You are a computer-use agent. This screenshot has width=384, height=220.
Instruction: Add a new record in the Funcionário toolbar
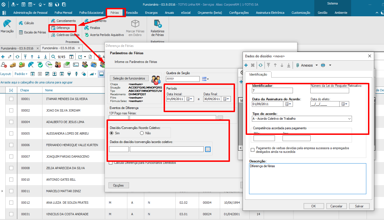pyautogui.click(x=3, y=57)
